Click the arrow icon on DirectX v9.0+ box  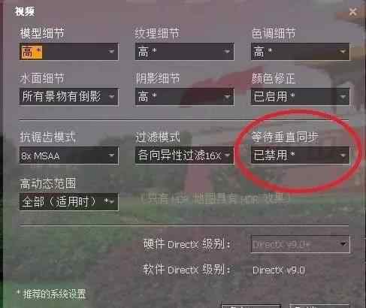point(343,243)
